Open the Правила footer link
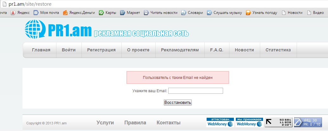This screenshot has height=131, width=328. click(135, 123)
